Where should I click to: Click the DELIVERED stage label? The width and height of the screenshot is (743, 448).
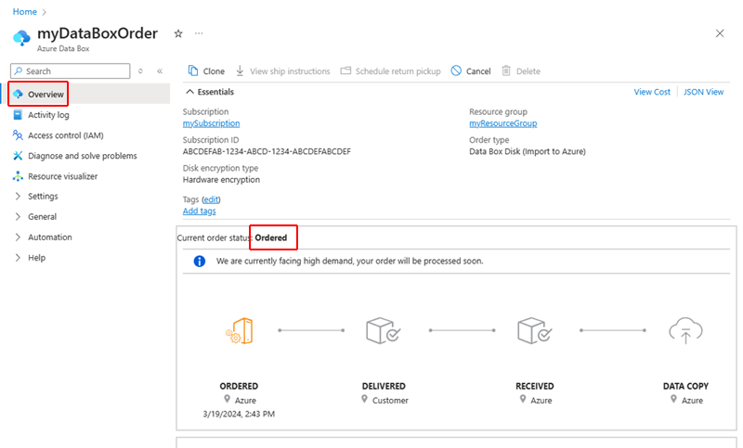(384, 386)
